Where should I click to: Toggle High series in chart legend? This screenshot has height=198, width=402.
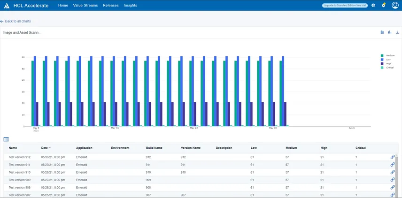coord(388,63)
